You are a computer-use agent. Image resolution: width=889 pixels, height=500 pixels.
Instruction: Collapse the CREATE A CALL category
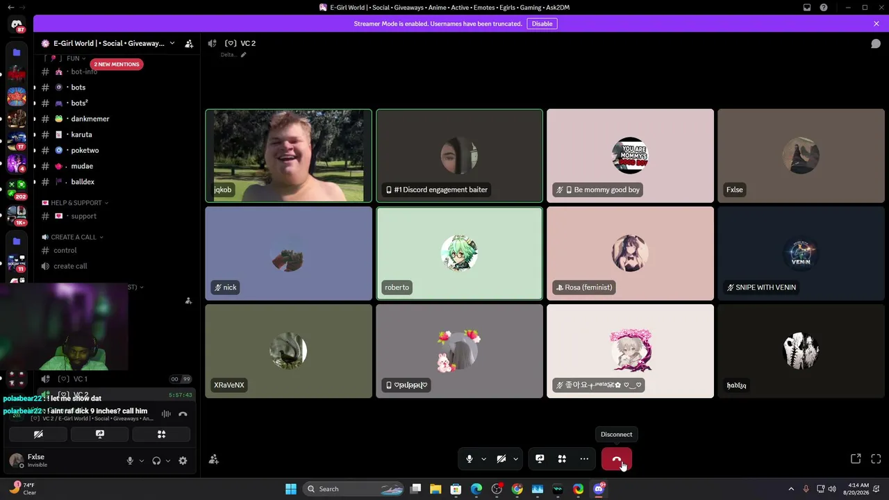pos(73,237)
